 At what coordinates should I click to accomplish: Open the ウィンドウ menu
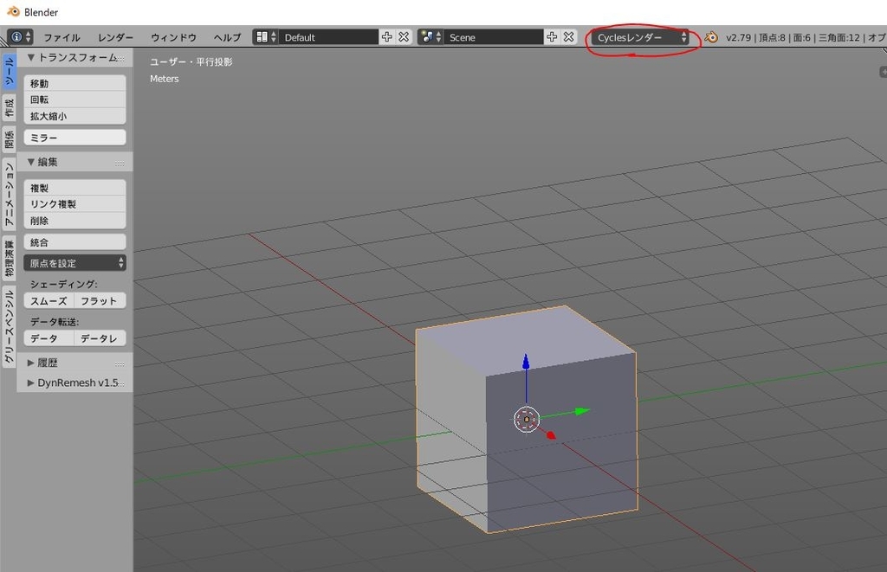tap(173, 37)
